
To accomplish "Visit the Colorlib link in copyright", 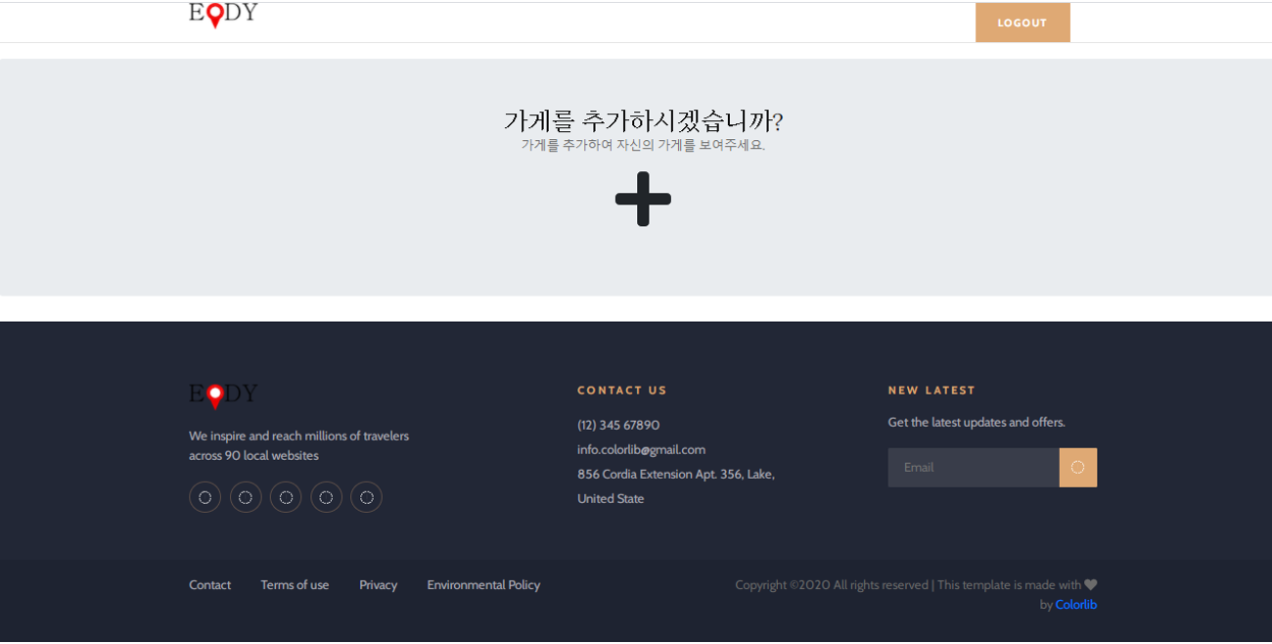I will pos(1075,605).
